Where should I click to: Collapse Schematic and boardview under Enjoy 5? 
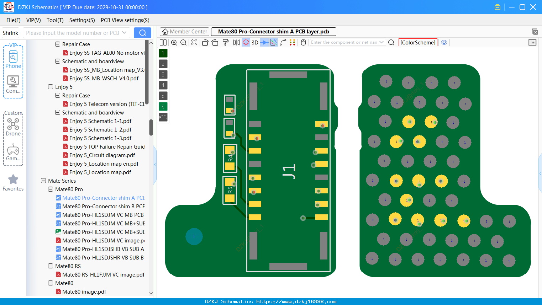[58, 112]
